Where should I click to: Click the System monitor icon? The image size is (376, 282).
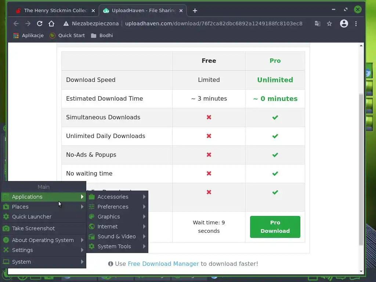click(x=6, y=261)
